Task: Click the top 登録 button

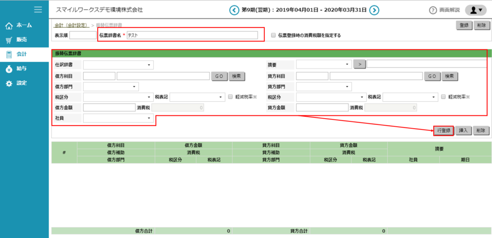Action: [464, 26]
